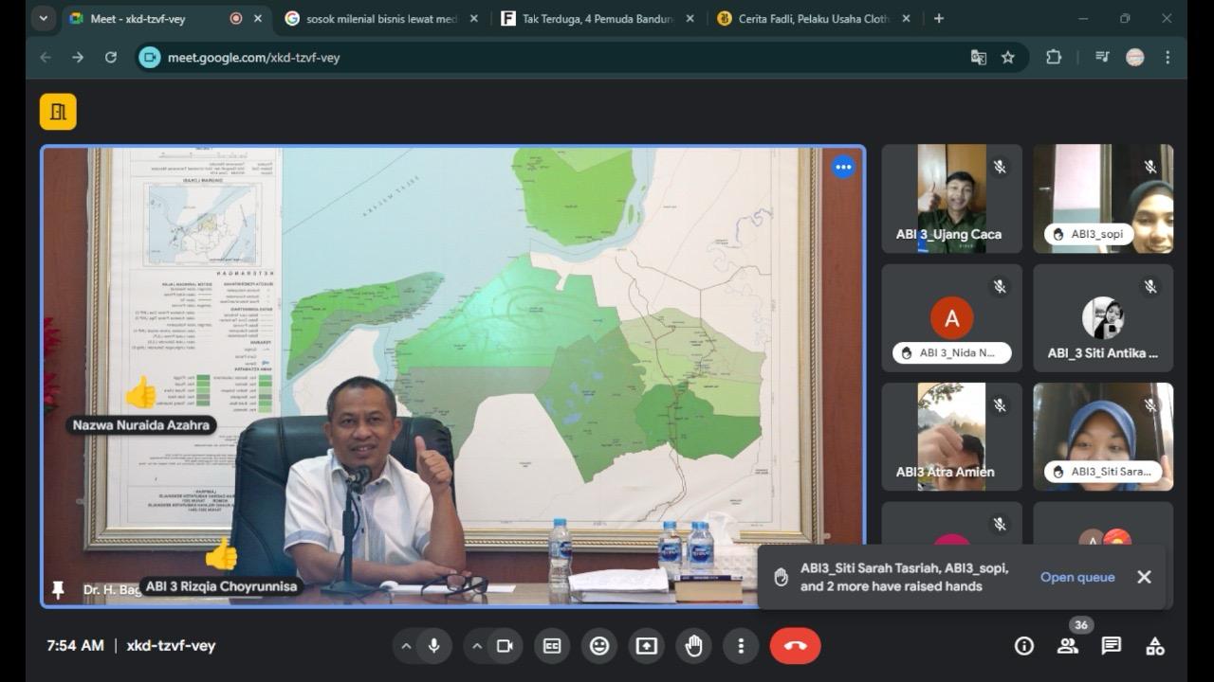This screenshot has height=682, width=1214.
Task: Click the present screen icon
Action: 647,646
